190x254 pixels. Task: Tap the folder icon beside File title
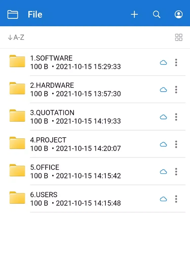coord(13,14)
